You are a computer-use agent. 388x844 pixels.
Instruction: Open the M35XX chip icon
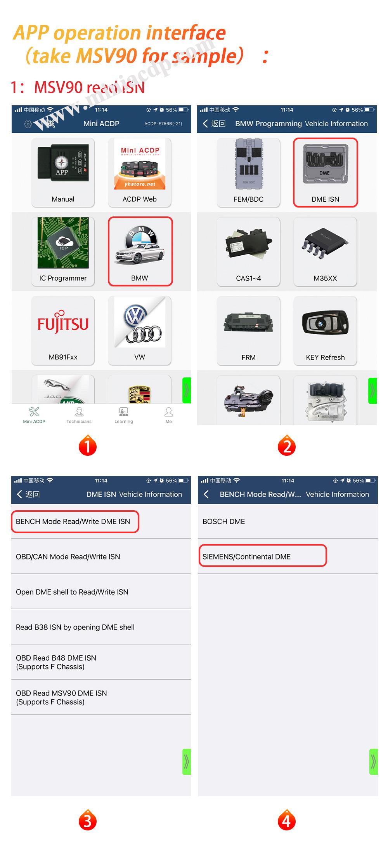325,252
